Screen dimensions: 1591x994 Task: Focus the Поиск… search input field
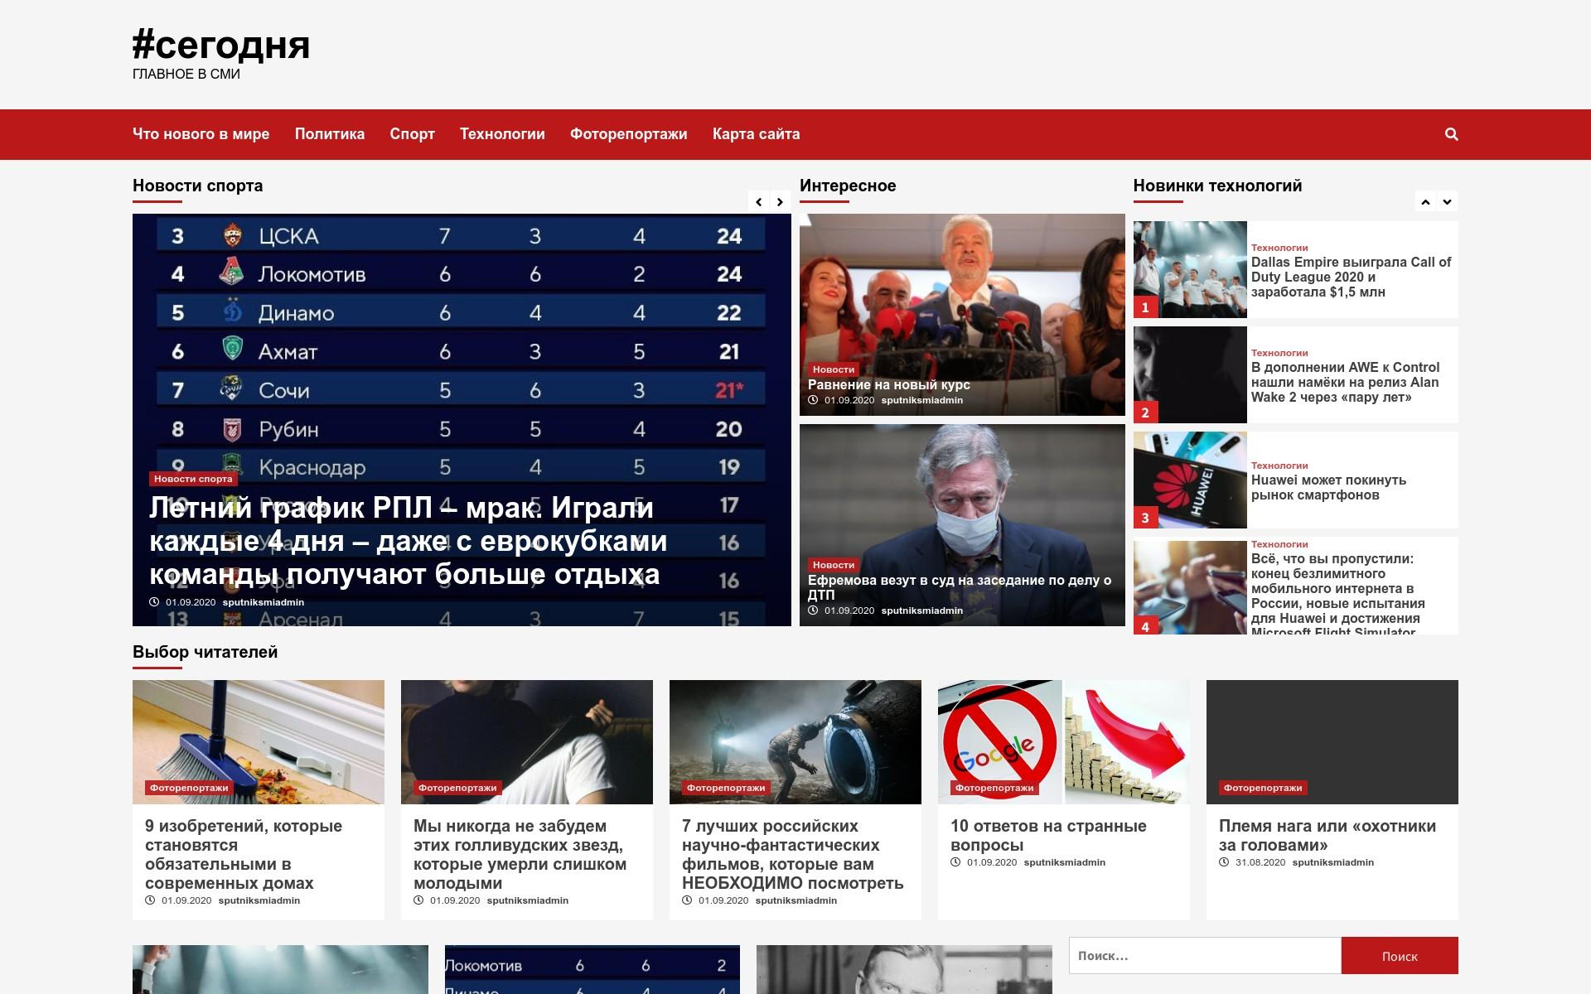pos(1205,956)
